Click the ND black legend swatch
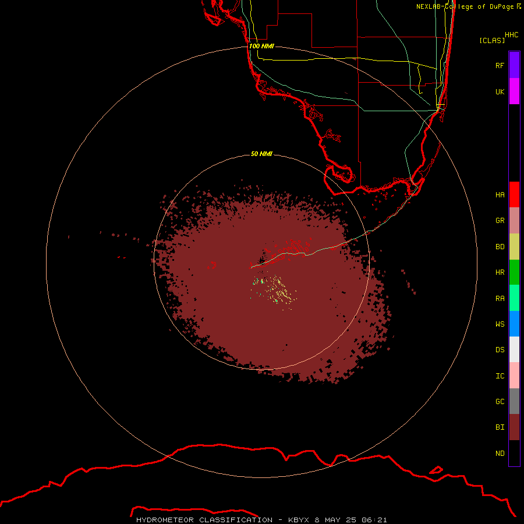 point(514,453)
